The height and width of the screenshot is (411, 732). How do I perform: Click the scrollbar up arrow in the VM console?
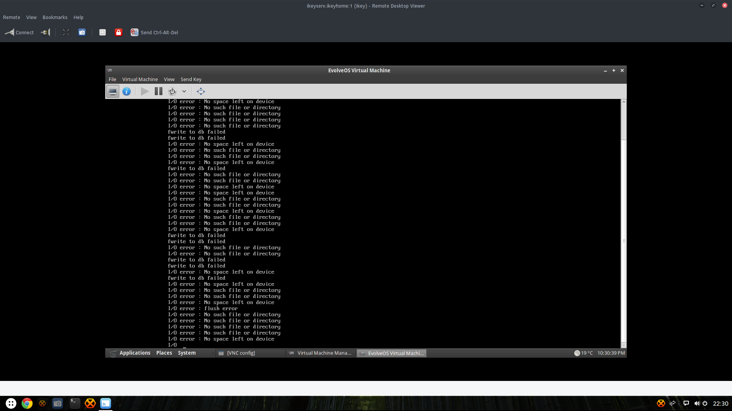624,102
